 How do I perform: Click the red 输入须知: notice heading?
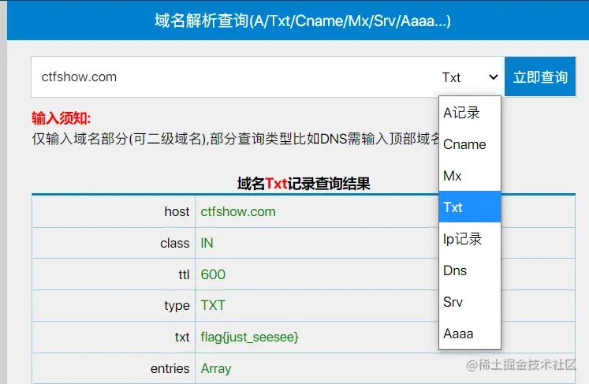point(62,118)
